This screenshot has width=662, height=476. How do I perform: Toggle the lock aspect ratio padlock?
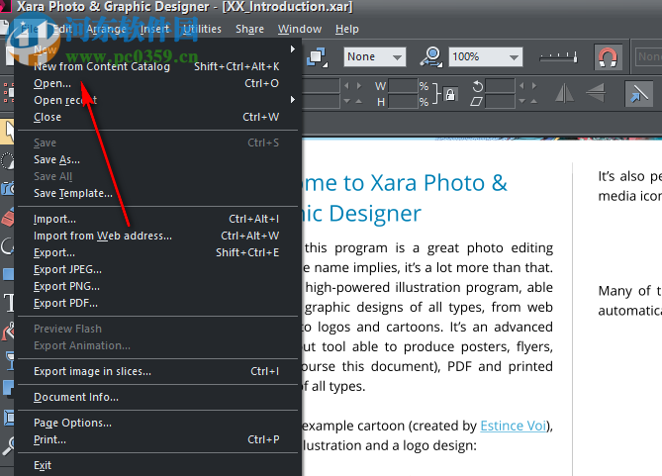point(450,94)
